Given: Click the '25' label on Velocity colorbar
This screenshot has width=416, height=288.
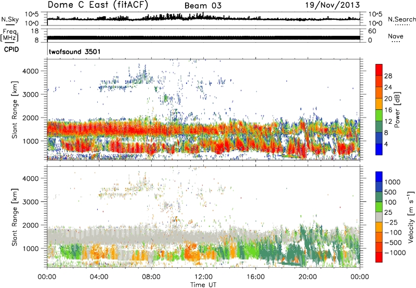Looking at the screenshot, I should [x=388, y=213].
